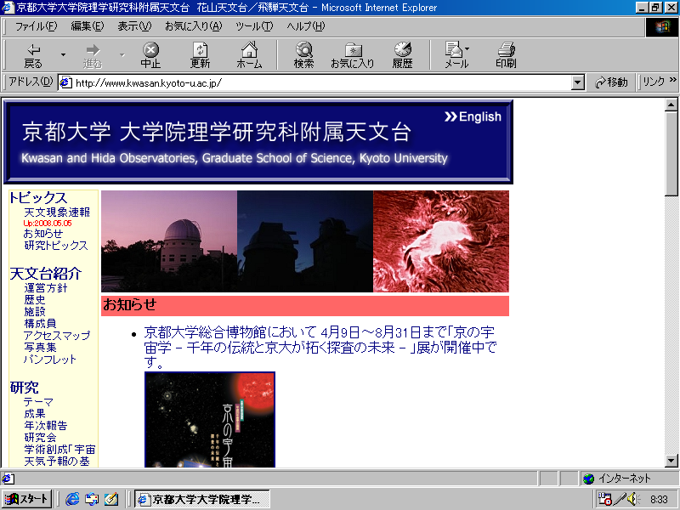Open the メール mail button

point(456,55)
